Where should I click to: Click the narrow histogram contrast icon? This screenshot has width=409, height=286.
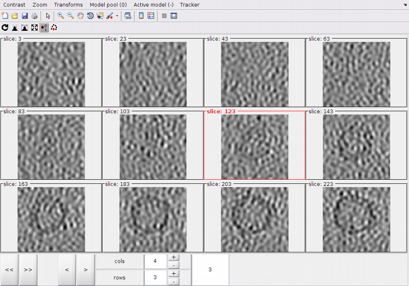15,28
